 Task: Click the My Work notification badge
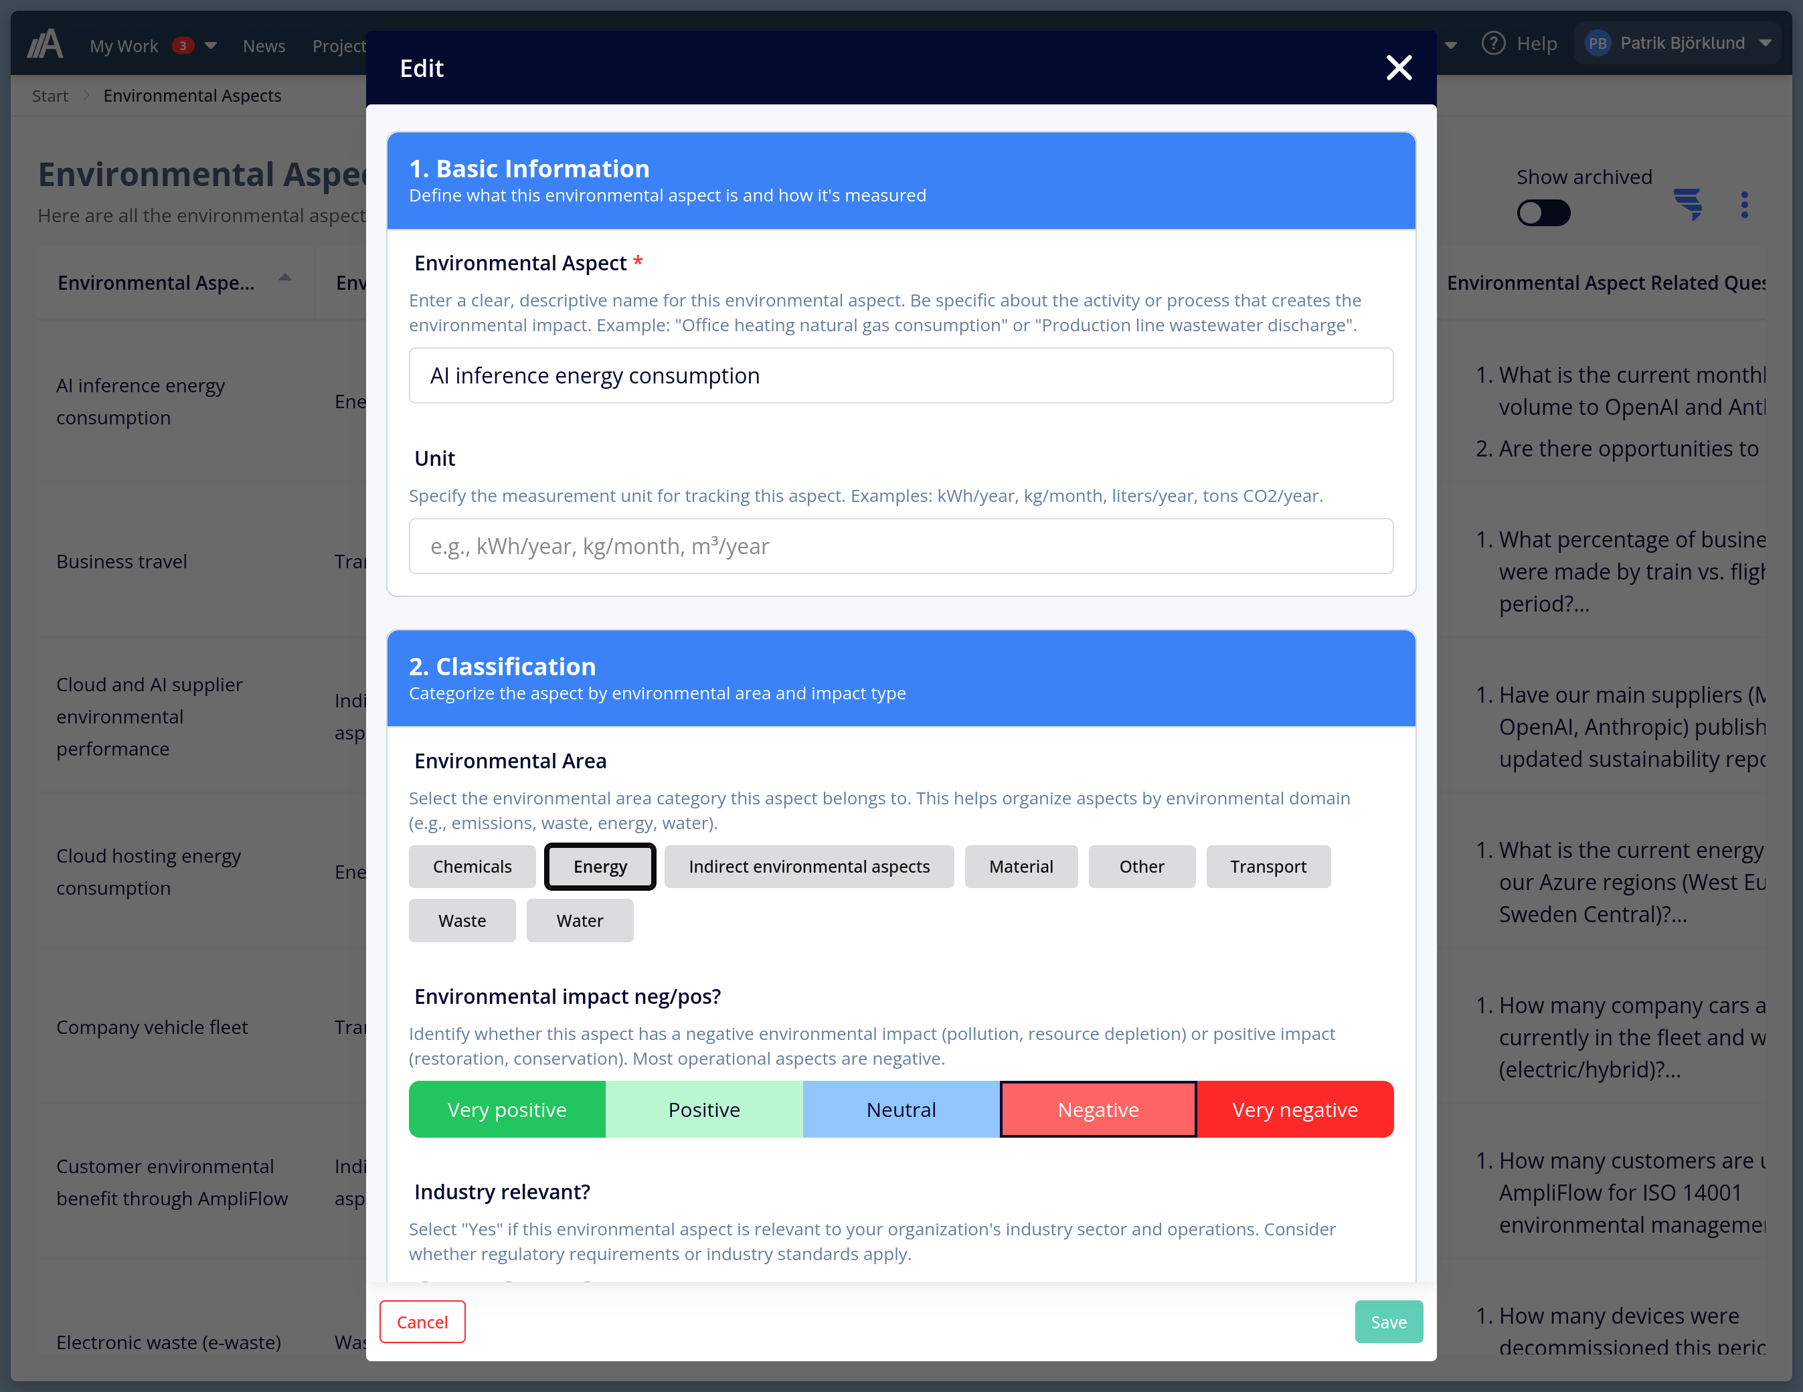(183, 46)
